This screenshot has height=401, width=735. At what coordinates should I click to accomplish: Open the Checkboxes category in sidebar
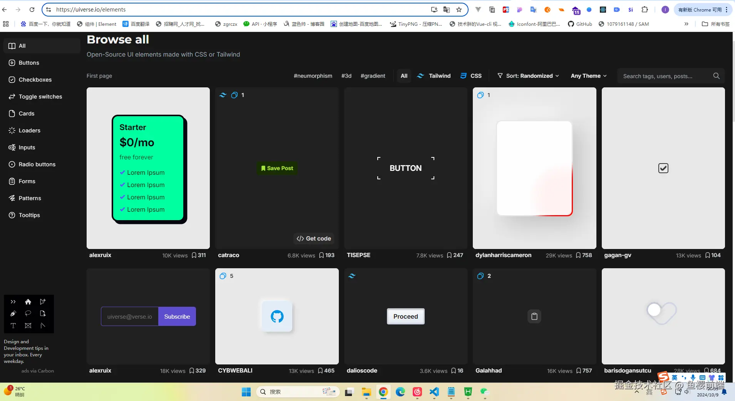(30, 80)
